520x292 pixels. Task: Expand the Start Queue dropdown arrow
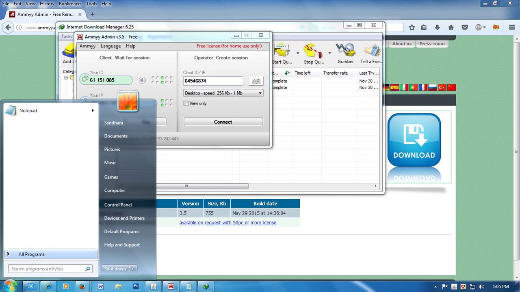[x=297, y=53]
